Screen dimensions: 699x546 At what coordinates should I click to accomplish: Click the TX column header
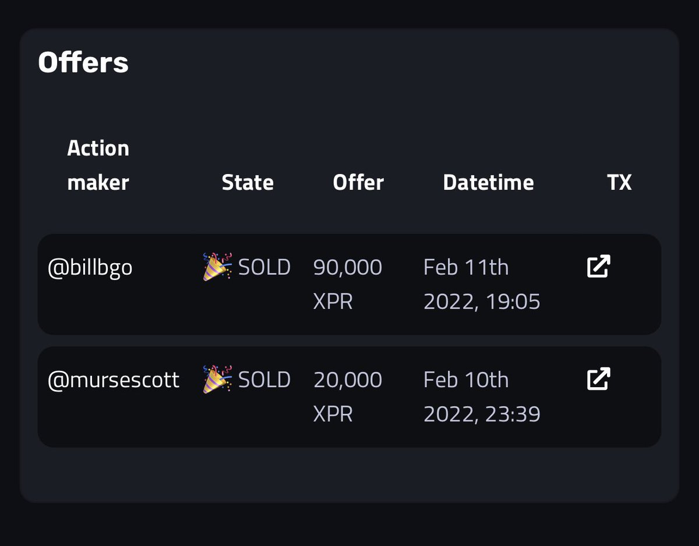(619, 183)
